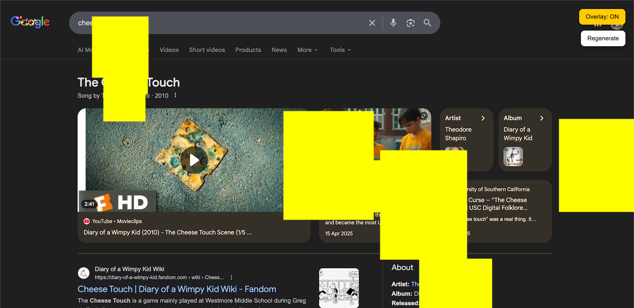This screenshot has width=634, height=308.
Task: Click Diary of a Wimpy Kid Wiki favicon
Action: point(84,273)
